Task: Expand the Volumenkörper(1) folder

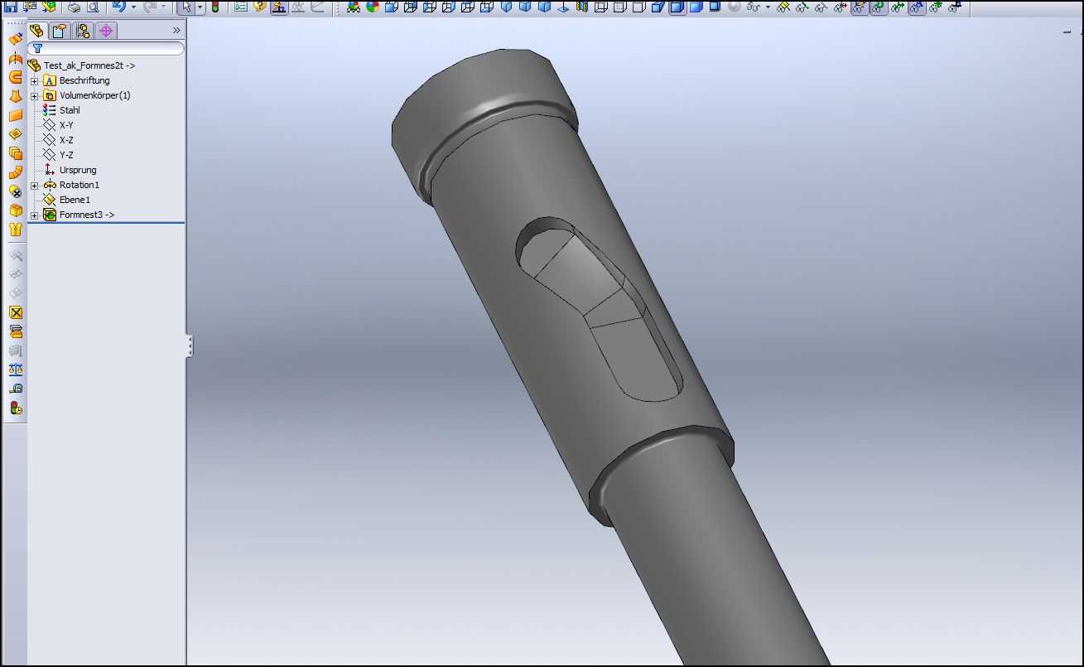Action: (x=35, y=95)
